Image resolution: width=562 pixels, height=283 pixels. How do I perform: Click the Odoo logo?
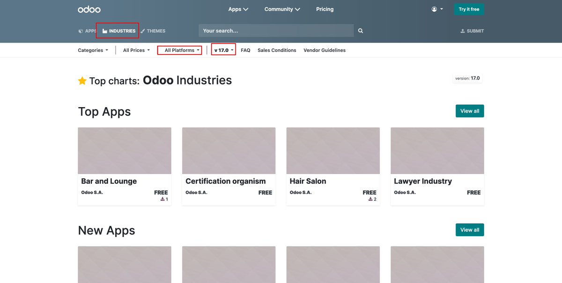click(89, 9)
